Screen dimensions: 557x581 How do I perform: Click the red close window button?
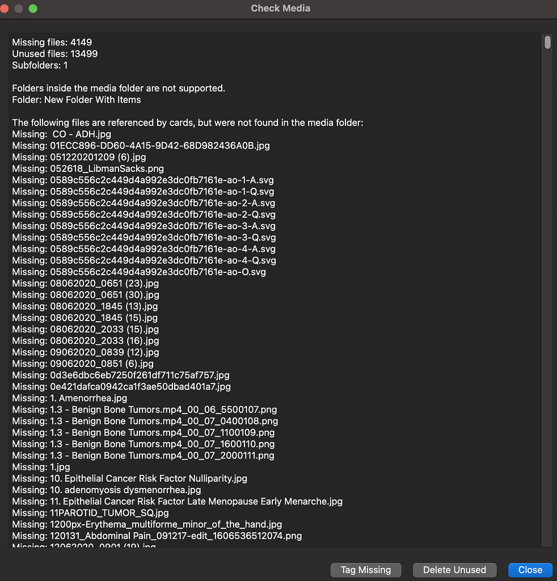coord(5,9)
